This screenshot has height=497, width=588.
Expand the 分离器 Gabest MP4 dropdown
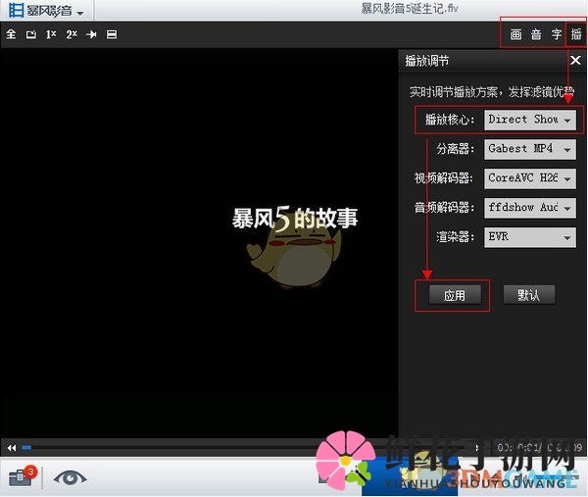tap(530, 149)
